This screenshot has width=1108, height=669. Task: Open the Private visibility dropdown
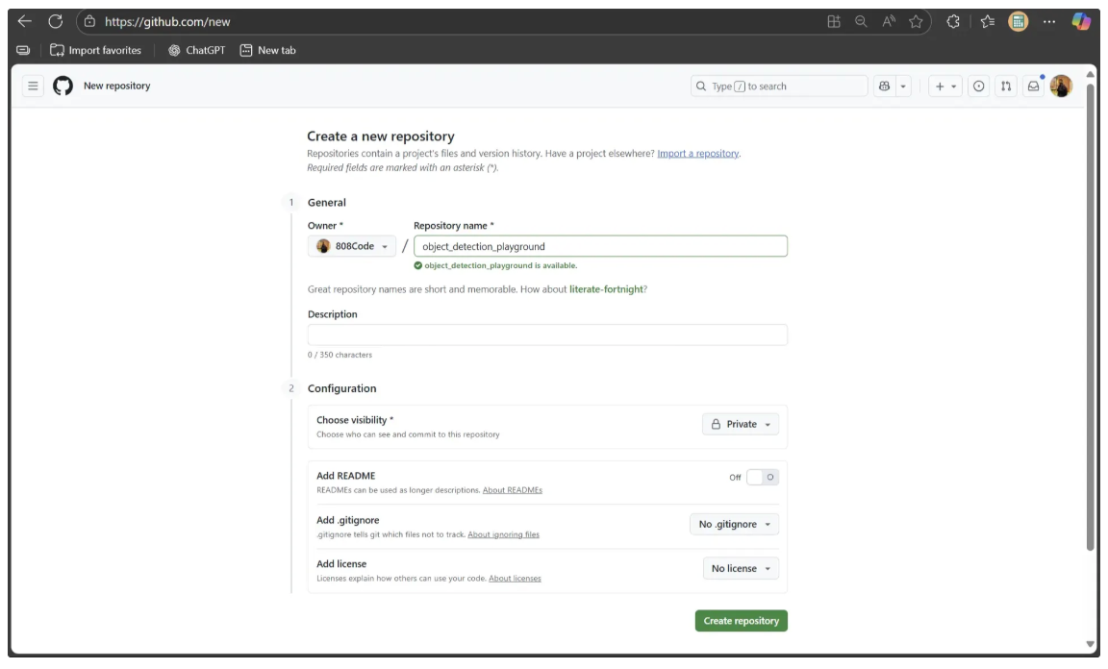741,424
